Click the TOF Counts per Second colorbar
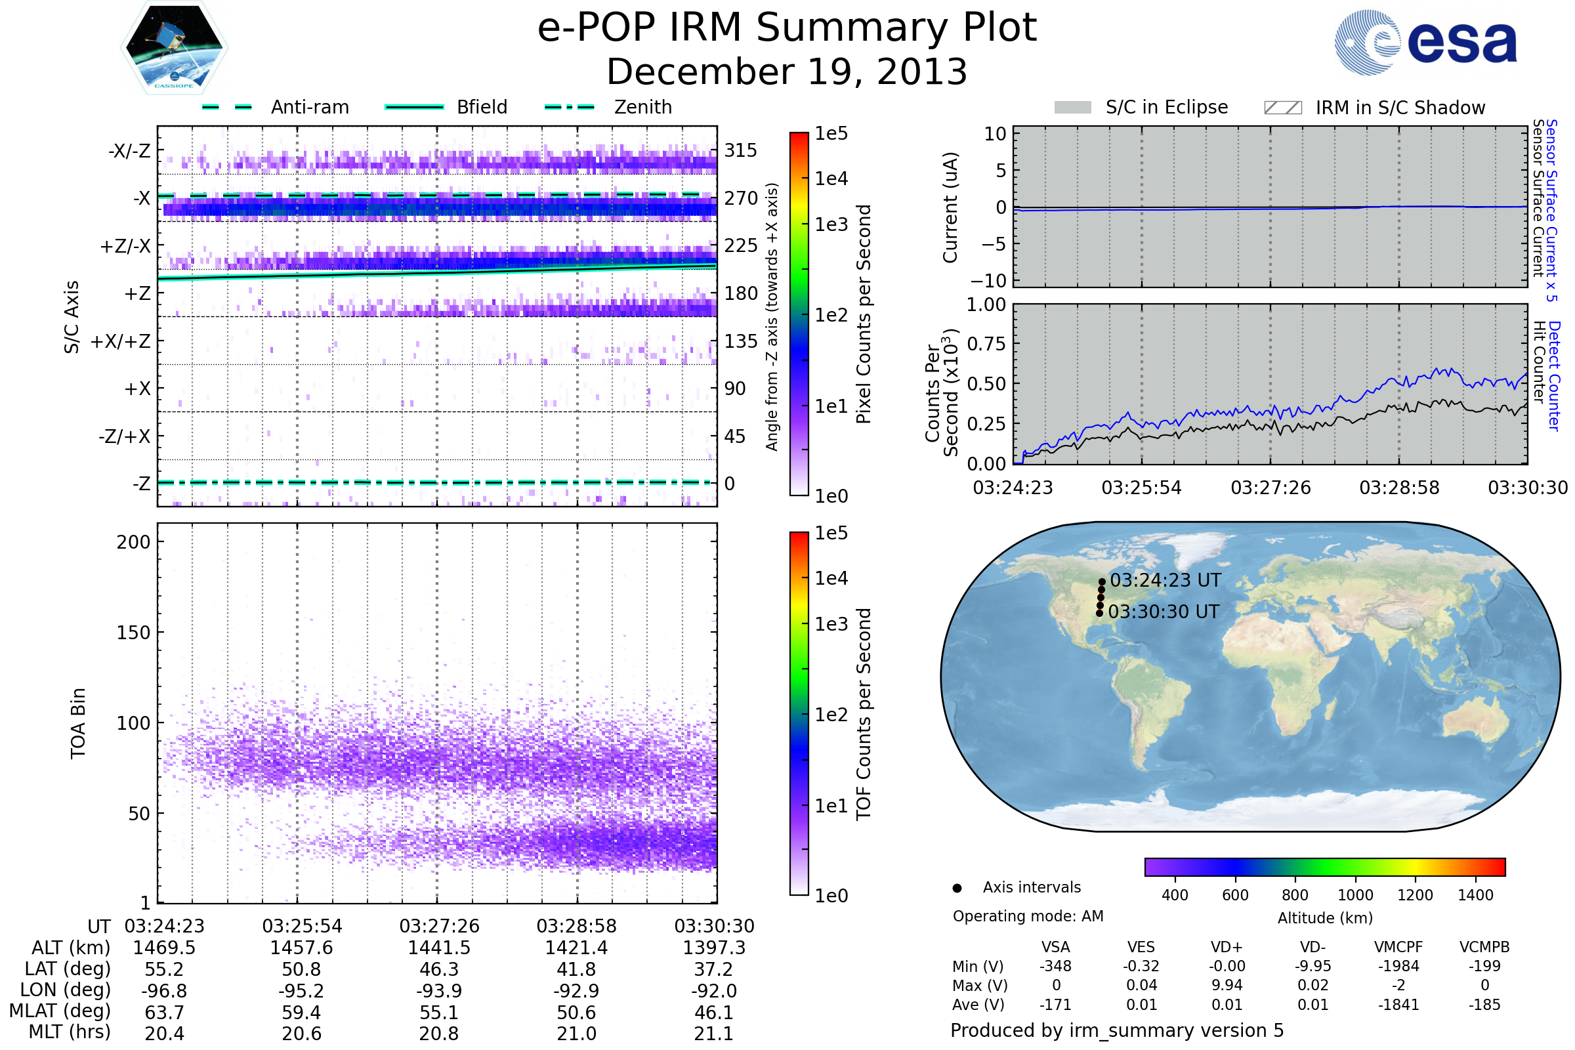Viewport: 1575px width, 1050px height. coord(799,713)
